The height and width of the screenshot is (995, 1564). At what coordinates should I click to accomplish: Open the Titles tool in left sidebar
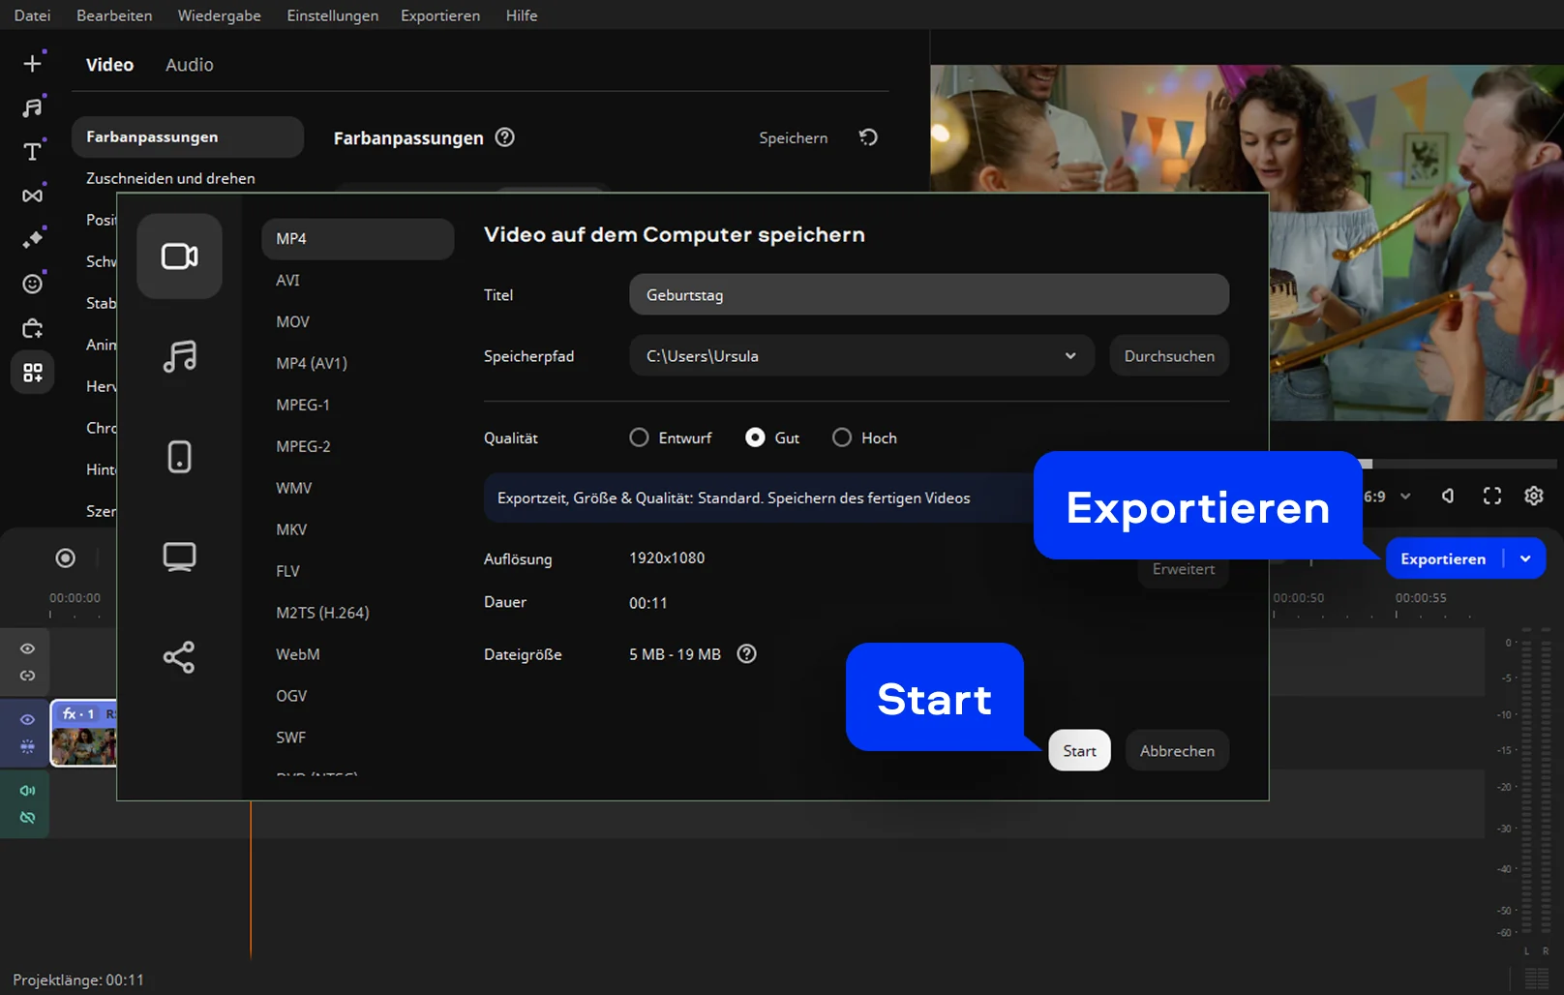(x=32, y=151)
